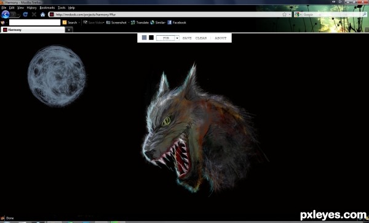This screenshot has width=369, height=223.
Task: Click the double-arrow icon in the title bar
Action: coord(333,2)
